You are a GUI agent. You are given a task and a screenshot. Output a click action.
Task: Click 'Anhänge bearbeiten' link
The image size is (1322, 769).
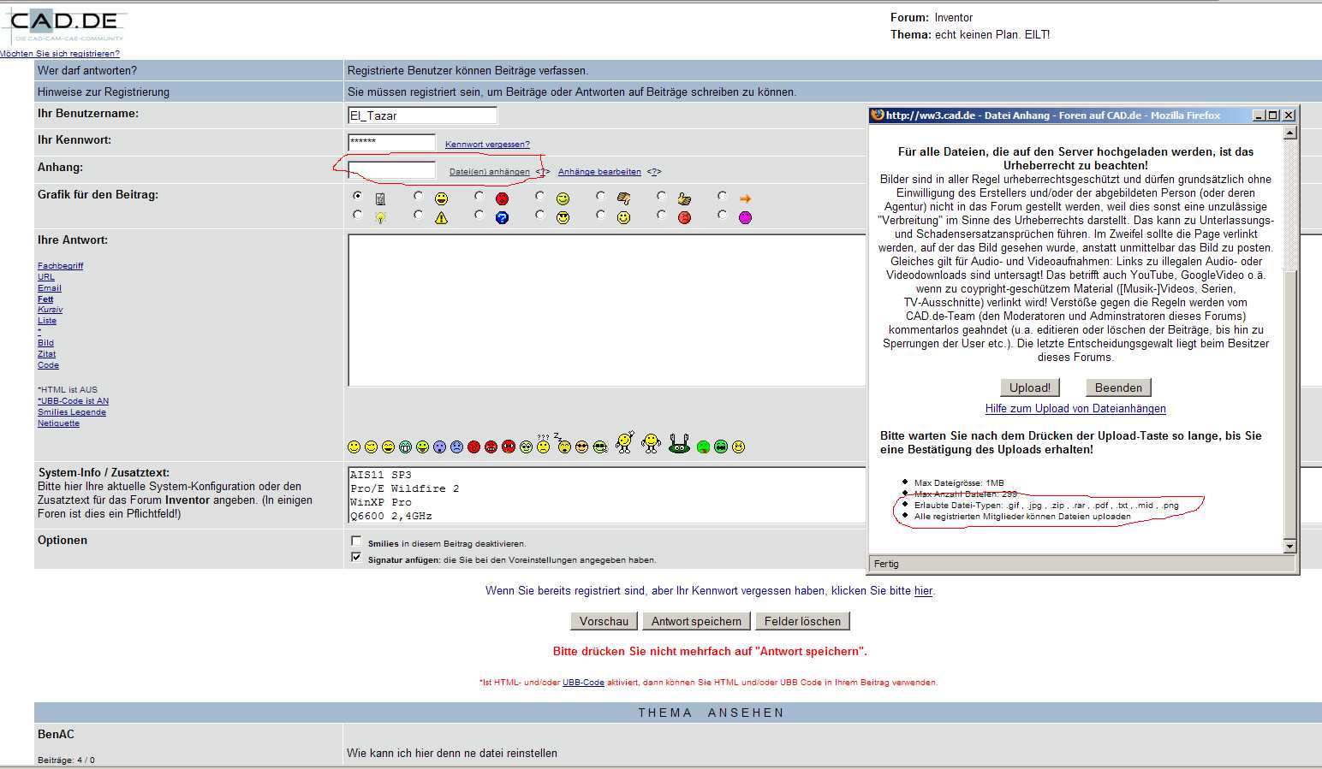[x=599, y=172]
